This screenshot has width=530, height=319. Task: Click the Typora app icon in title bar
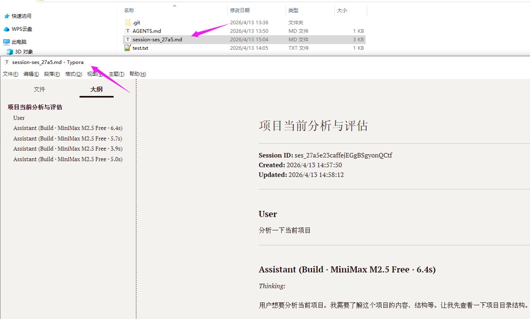point(7,62)
